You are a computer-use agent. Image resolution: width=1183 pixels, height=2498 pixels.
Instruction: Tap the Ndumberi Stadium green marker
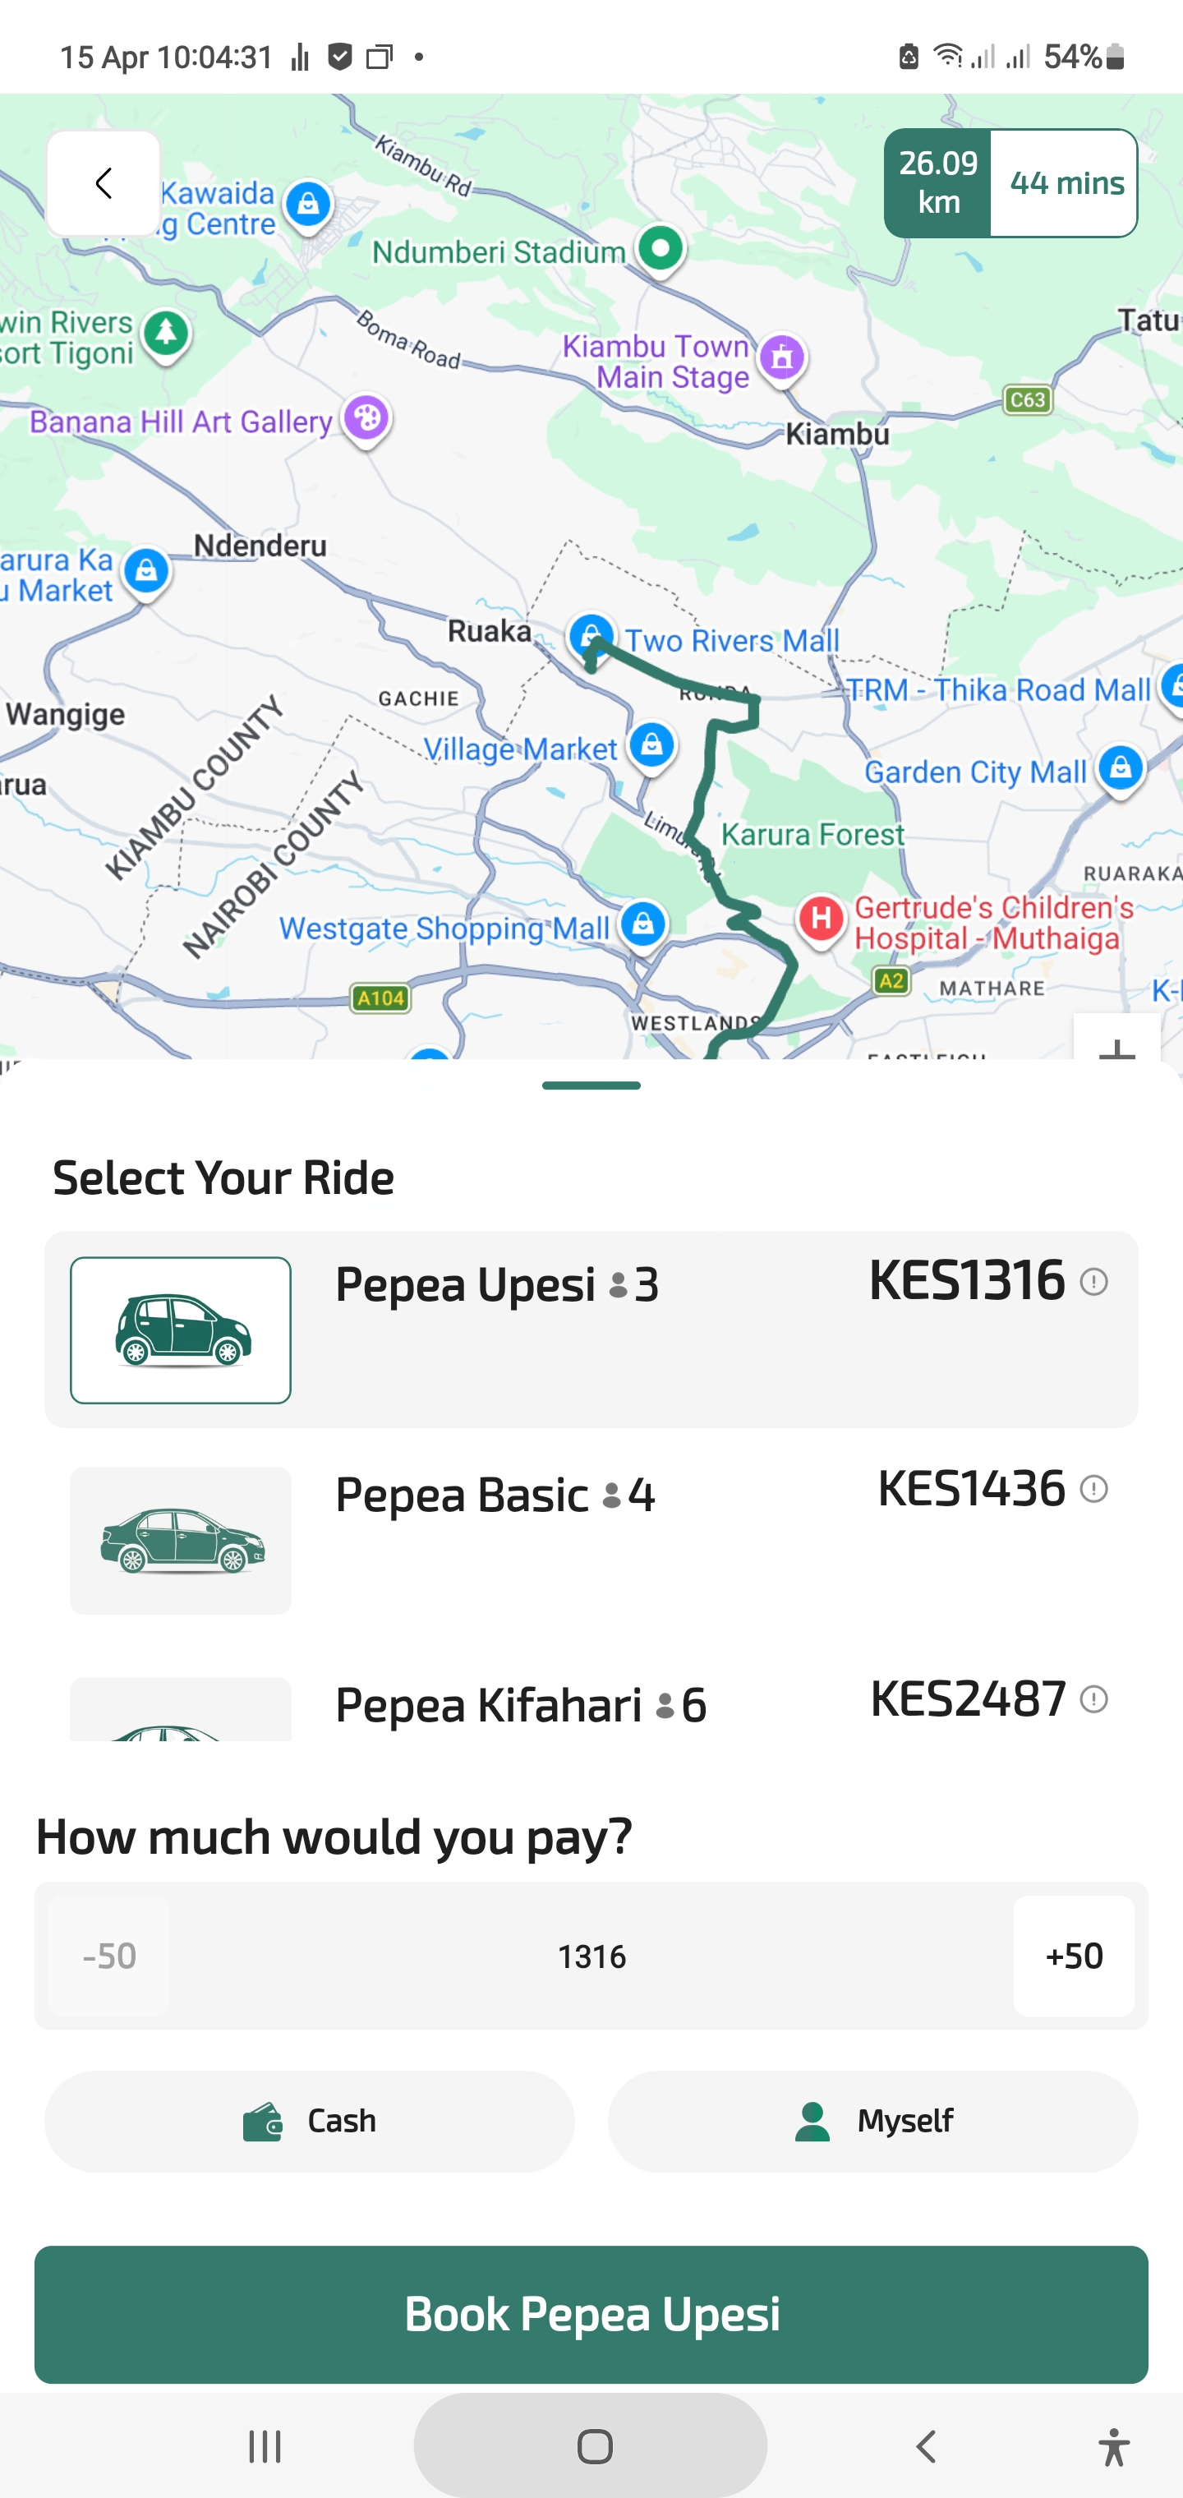pos(661,248)
